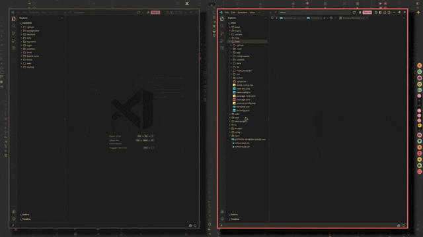Switch to Preview README.md tab
Image resolution: width=423 pixels, height=237 pixels.
click(354, 18)
